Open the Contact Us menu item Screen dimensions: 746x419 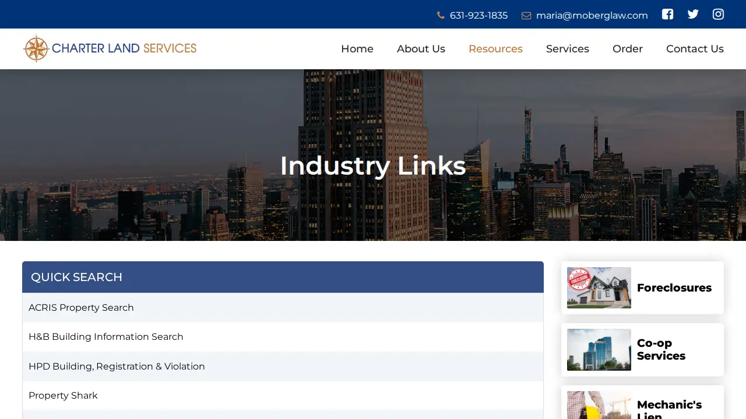tap(695, 49)
